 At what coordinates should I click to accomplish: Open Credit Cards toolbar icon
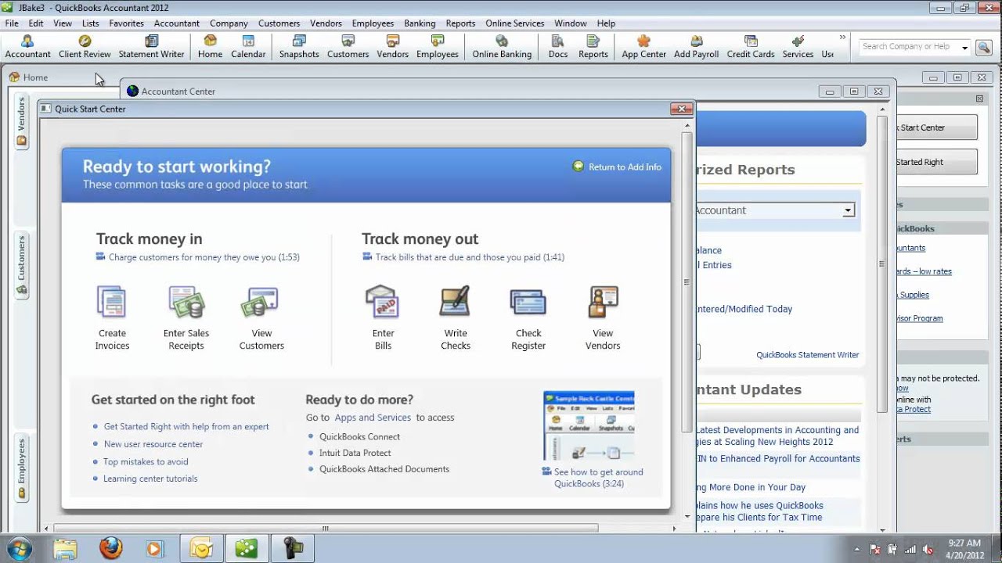pos(751,47)
